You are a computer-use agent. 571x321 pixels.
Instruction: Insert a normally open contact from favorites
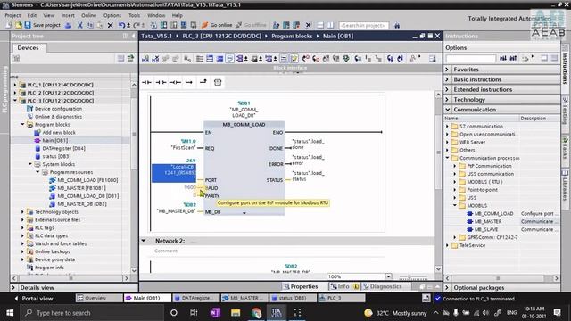tap(146, 82)
